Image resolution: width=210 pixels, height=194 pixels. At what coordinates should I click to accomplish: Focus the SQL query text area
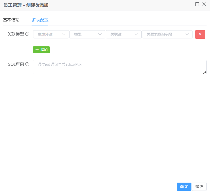(x=119, y=67)
